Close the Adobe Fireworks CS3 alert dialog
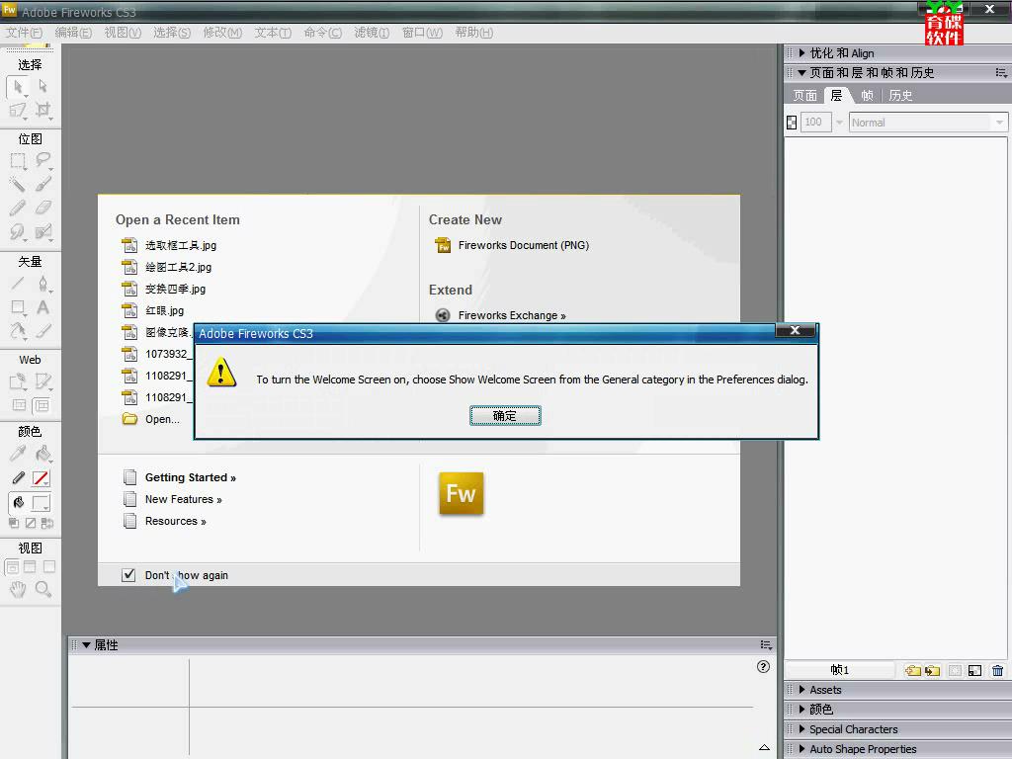1012x759 pixels. 795,330
